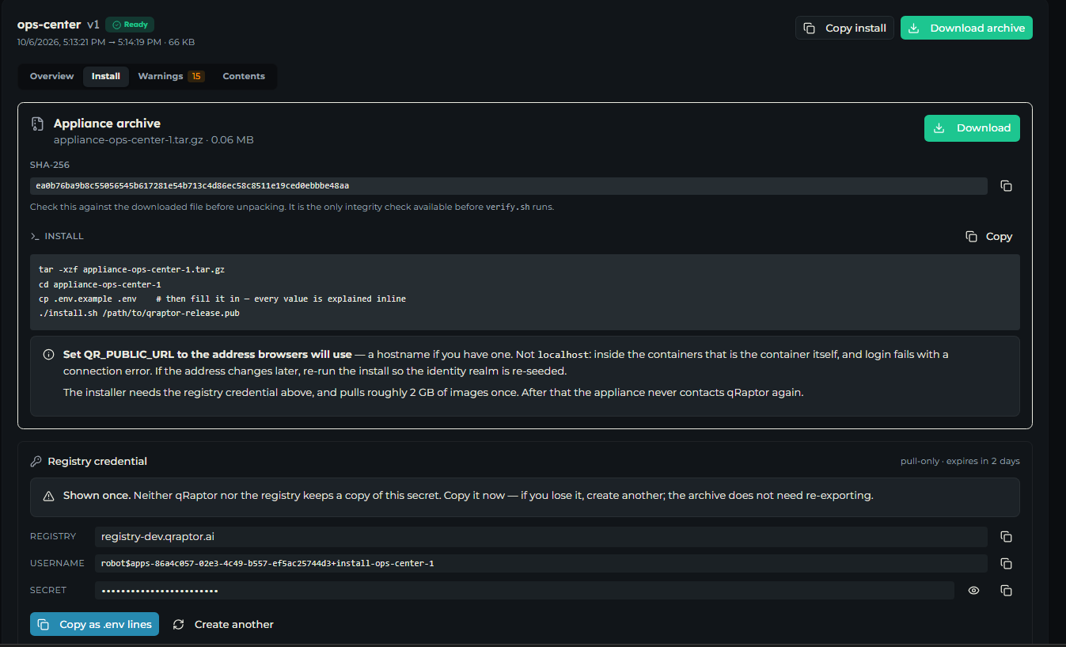Click the info icon in QR_PUBLIC_URL note
The image size is (1066, 647).
pos(49,355)
